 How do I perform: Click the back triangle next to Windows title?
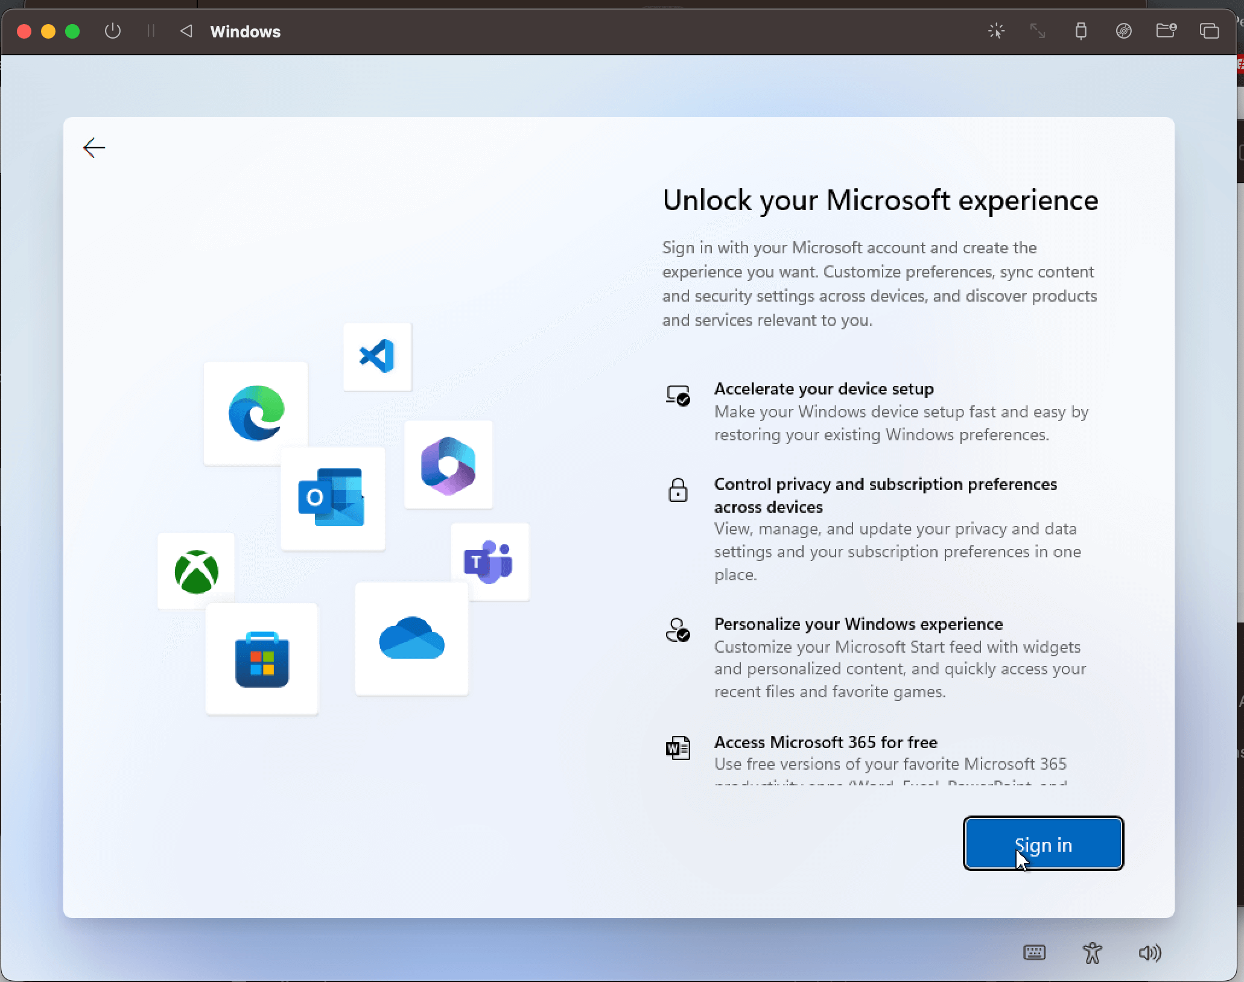click(x=186, y=31)
